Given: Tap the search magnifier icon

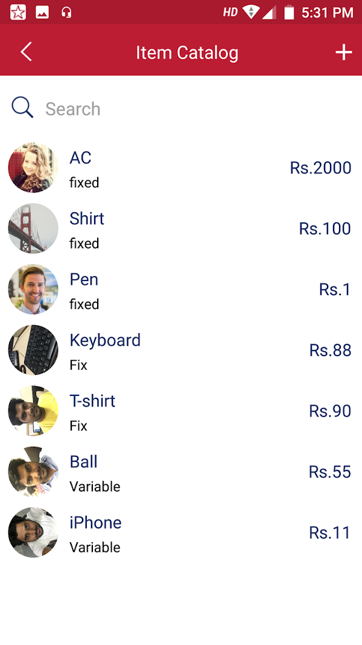Looking at the screenshot, I should coord(22,108).
